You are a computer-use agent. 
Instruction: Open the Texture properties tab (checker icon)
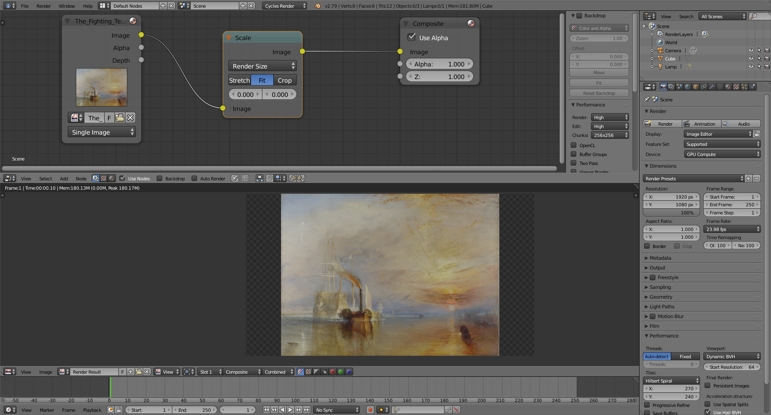(736, 87)
